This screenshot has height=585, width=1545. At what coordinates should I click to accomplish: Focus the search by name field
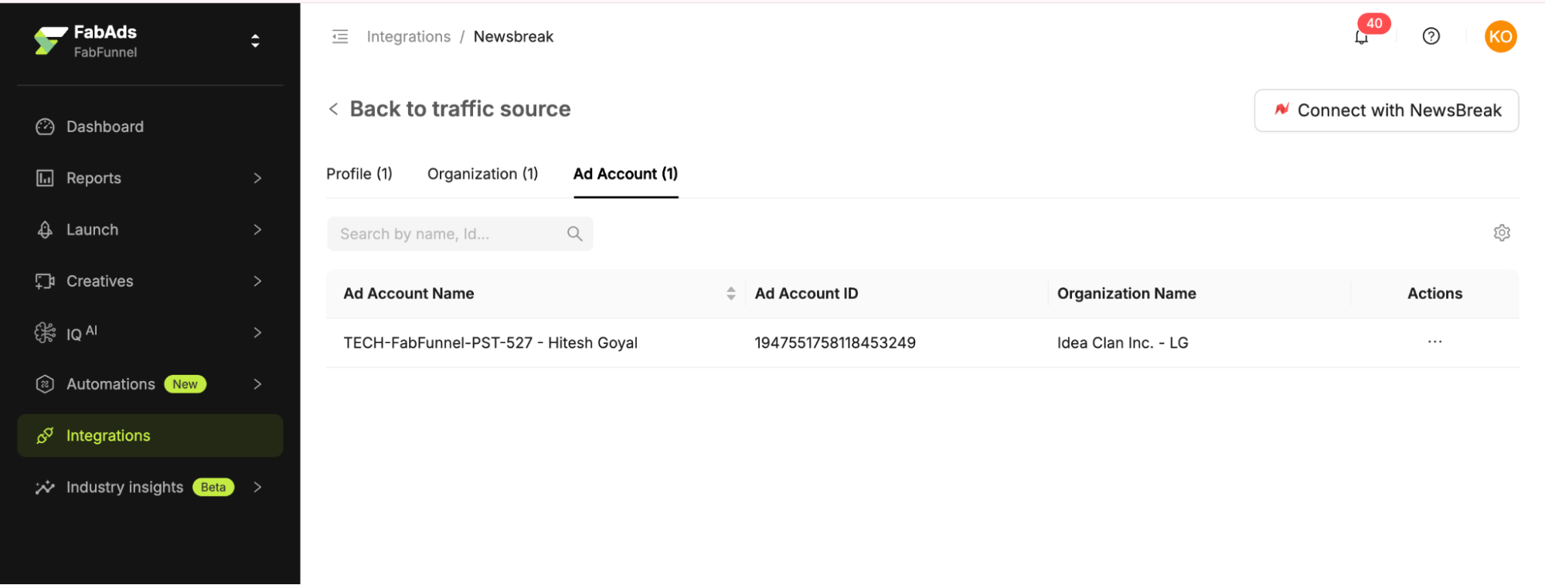(x=448, y=234)
